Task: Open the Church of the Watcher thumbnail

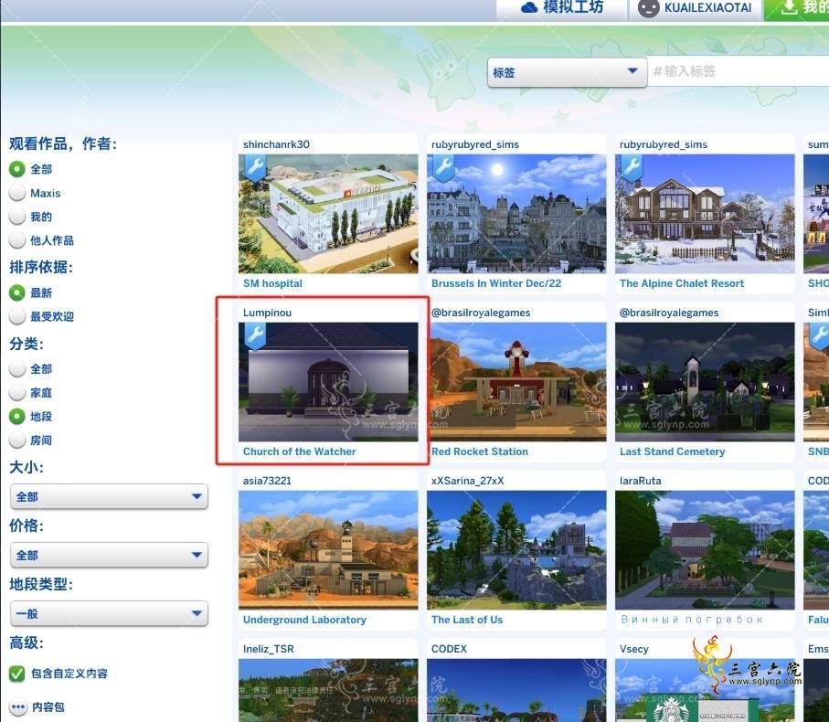Action: point(328,382)
